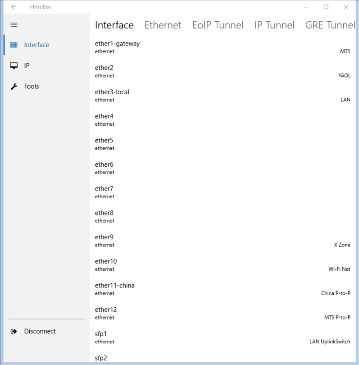Open the Tools section label
The height and width of the screenshot is (365, 359).
tap(32, 87)
